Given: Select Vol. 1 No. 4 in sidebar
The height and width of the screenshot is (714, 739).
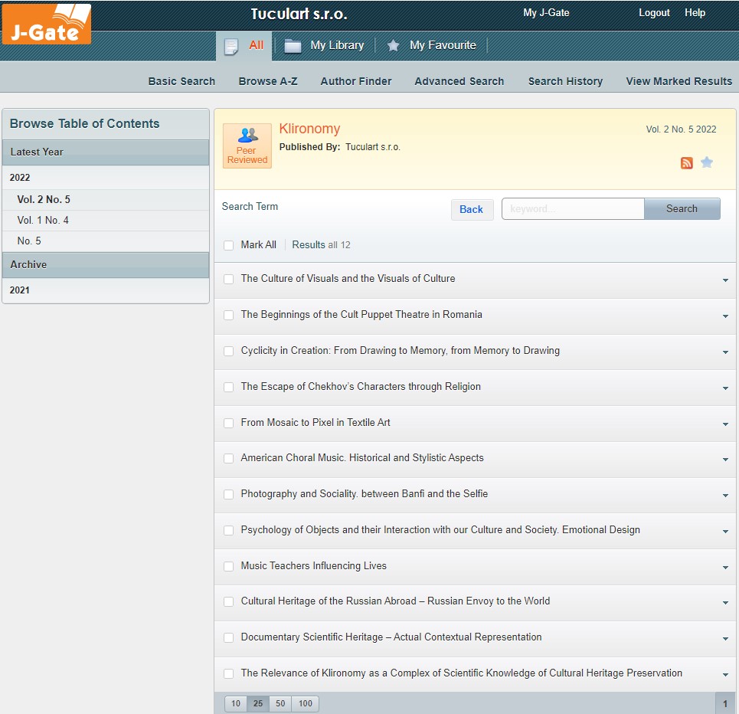Looking at the screenshot, I should tap(43, 221).
